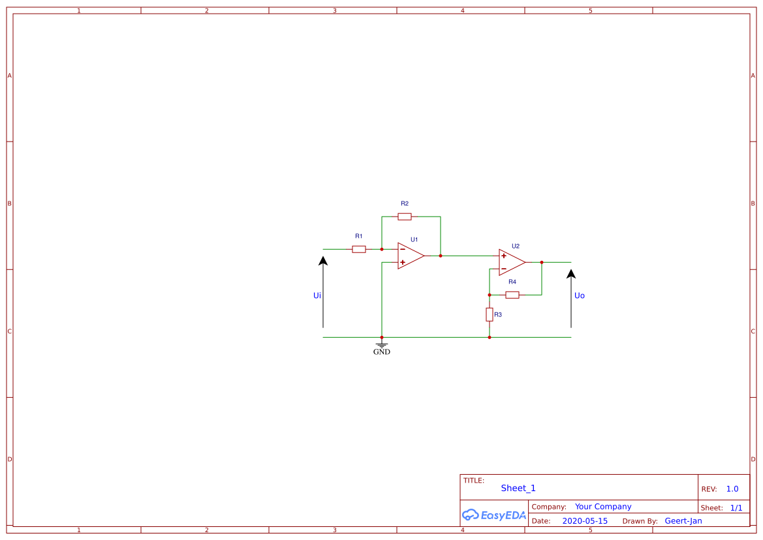Viewport: 763px width, 540px height.
Task: Click the Your Company text
Action: (x=602, y=507)
